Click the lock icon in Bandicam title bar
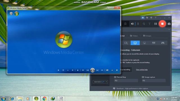This screenshot has width=180, height=101. click(143, 18)
